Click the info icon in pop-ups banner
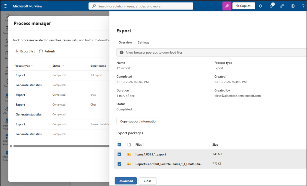 pyautogui.click(x=122, y=52)
